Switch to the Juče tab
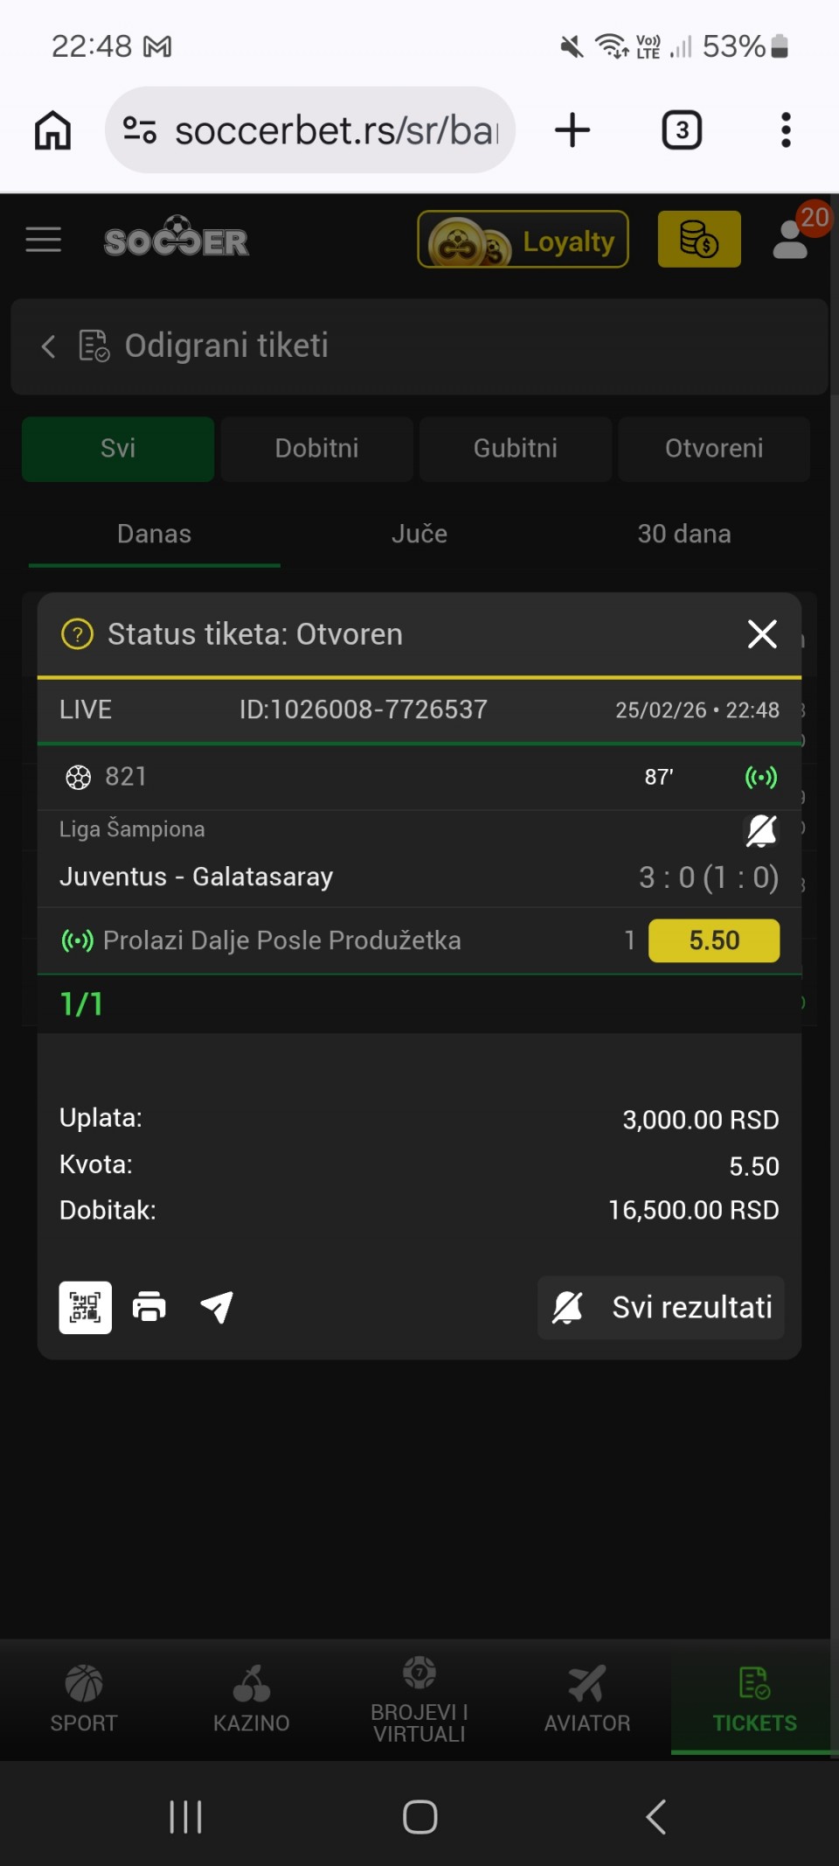 [419, 534]
